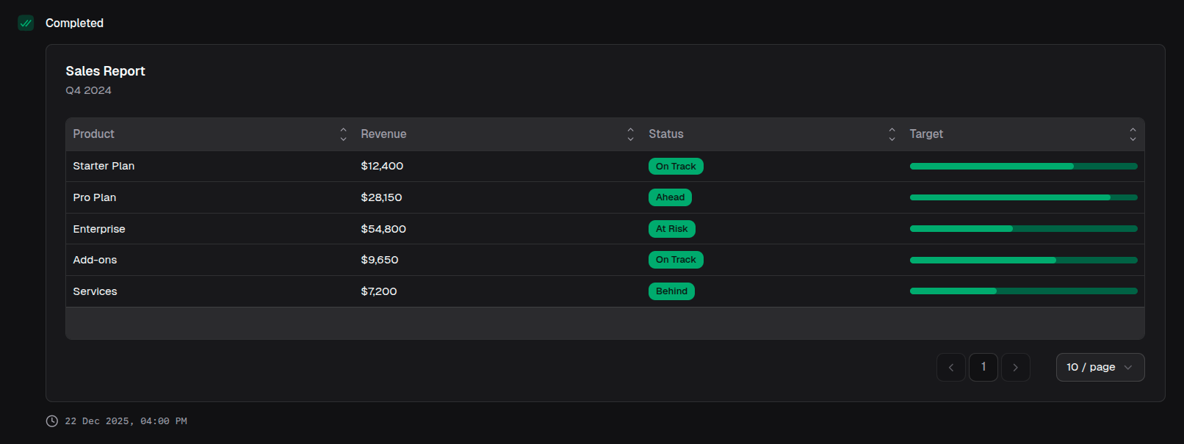This screenshot has height=444, width=1184.
Task: Go to the previous page arrow
Action: point(950,368)
